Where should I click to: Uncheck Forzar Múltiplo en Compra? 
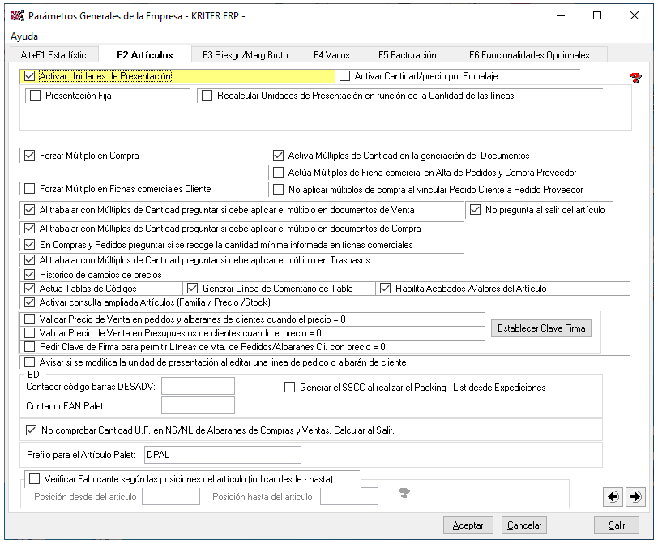pyautogui.click(x=29, y=156)
